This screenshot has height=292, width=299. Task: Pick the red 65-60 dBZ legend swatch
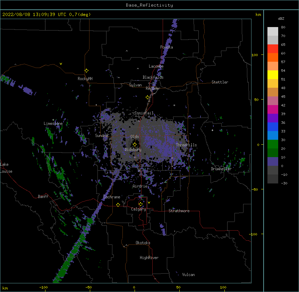point(273,49)
